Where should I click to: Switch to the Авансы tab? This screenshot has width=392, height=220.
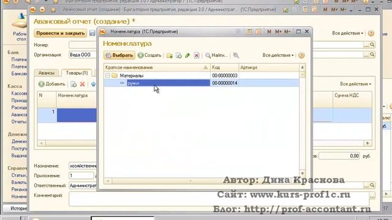pyautogui.click(x=47, y=73)
